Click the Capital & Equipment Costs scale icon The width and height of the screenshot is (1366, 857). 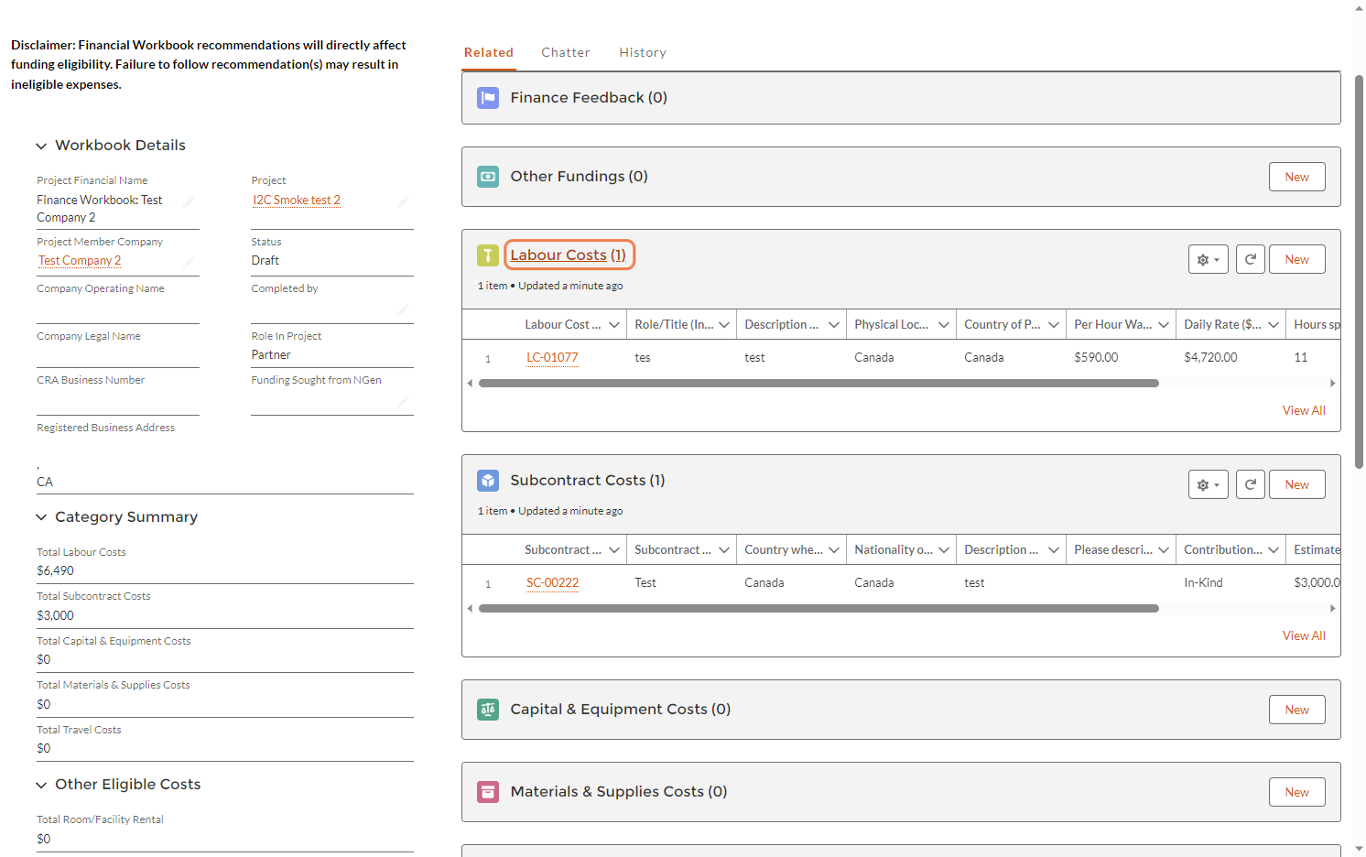pyautogui.click(x=488, y=710)
